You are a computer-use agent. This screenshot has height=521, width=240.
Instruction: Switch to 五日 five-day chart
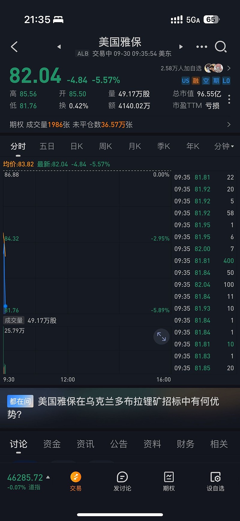pos(47,146)
